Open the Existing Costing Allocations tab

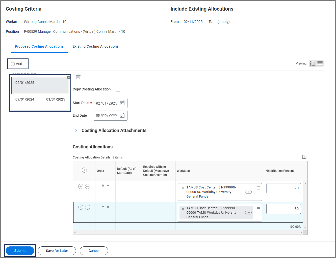(x=95, y=46)
